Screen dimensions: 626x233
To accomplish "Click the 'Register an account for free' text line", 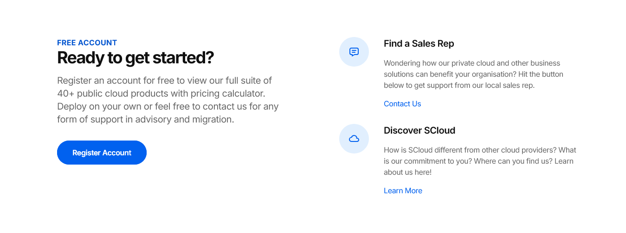I will tap(164, 80).
